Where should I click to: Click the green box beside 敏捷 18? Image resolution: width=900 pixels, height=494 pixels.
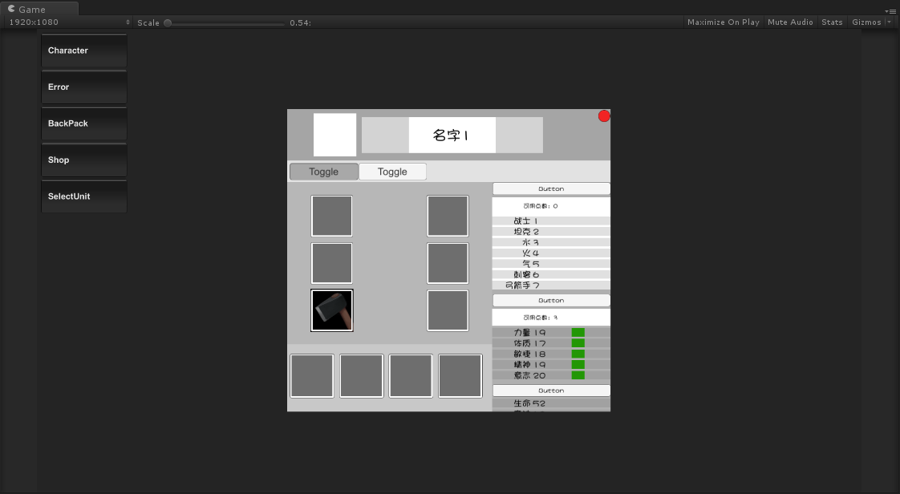578,354
